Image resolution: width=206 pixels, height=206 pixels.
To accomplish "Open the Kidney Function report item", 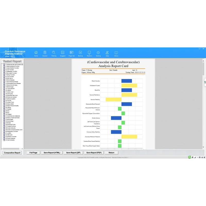I will 10,75.
